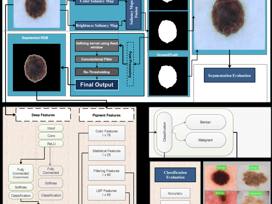Select the Fully Connected (Customised) block

[x=21, y=173]
